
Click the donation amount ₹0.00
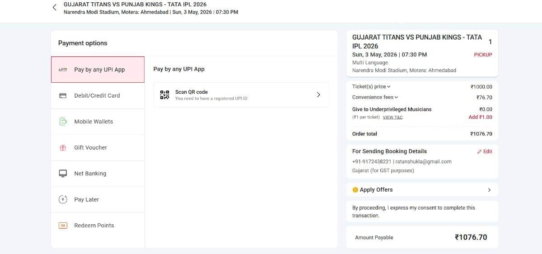486,109
